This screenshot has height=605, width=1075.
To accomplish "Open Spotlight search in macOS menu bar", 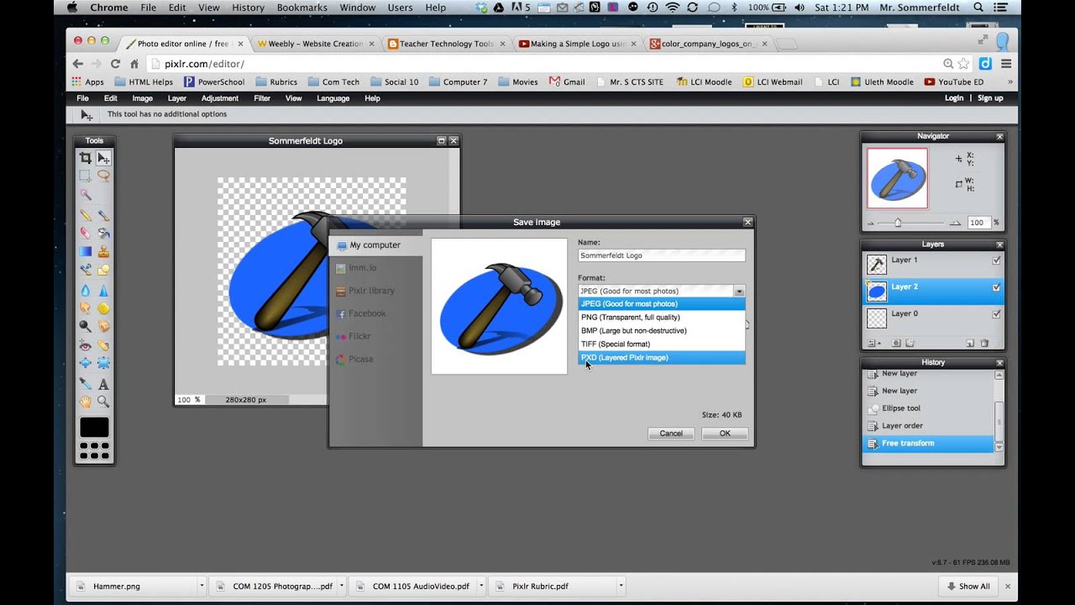I will pos(978,8).
